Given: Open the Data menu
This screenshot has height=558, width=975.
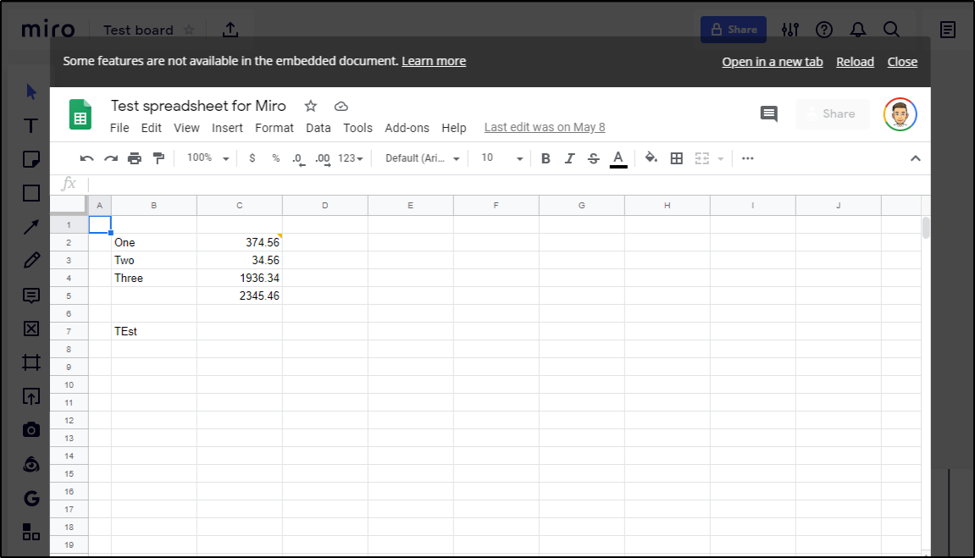Looking at the screenshot, I should (319, 127).
